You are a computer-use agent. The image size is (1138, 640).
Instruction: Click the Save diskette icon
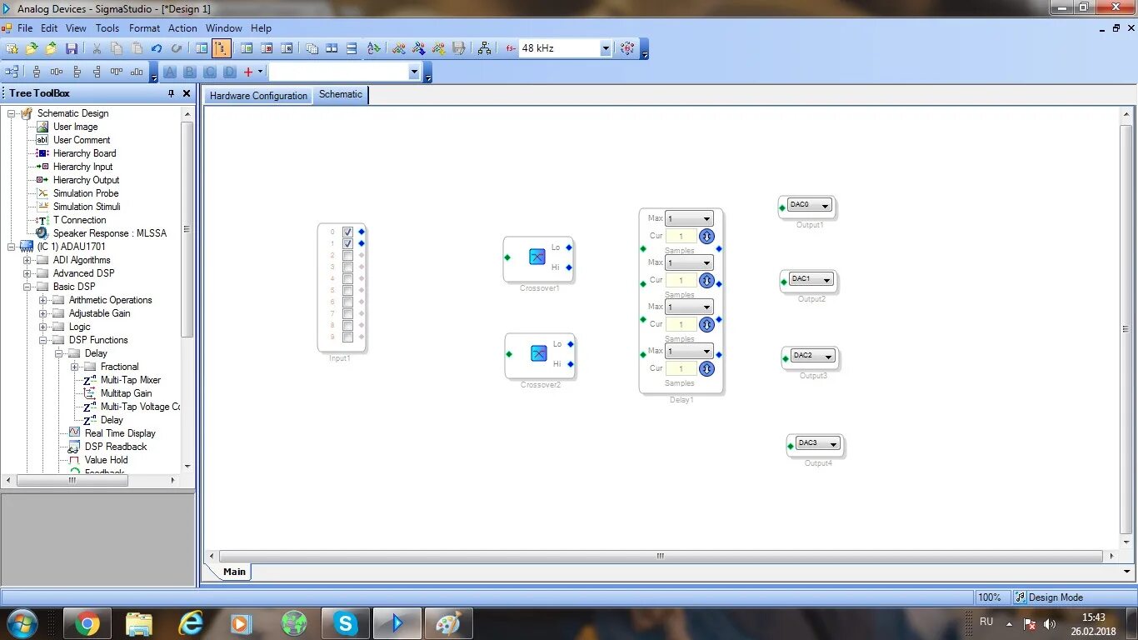click(72, 48)
